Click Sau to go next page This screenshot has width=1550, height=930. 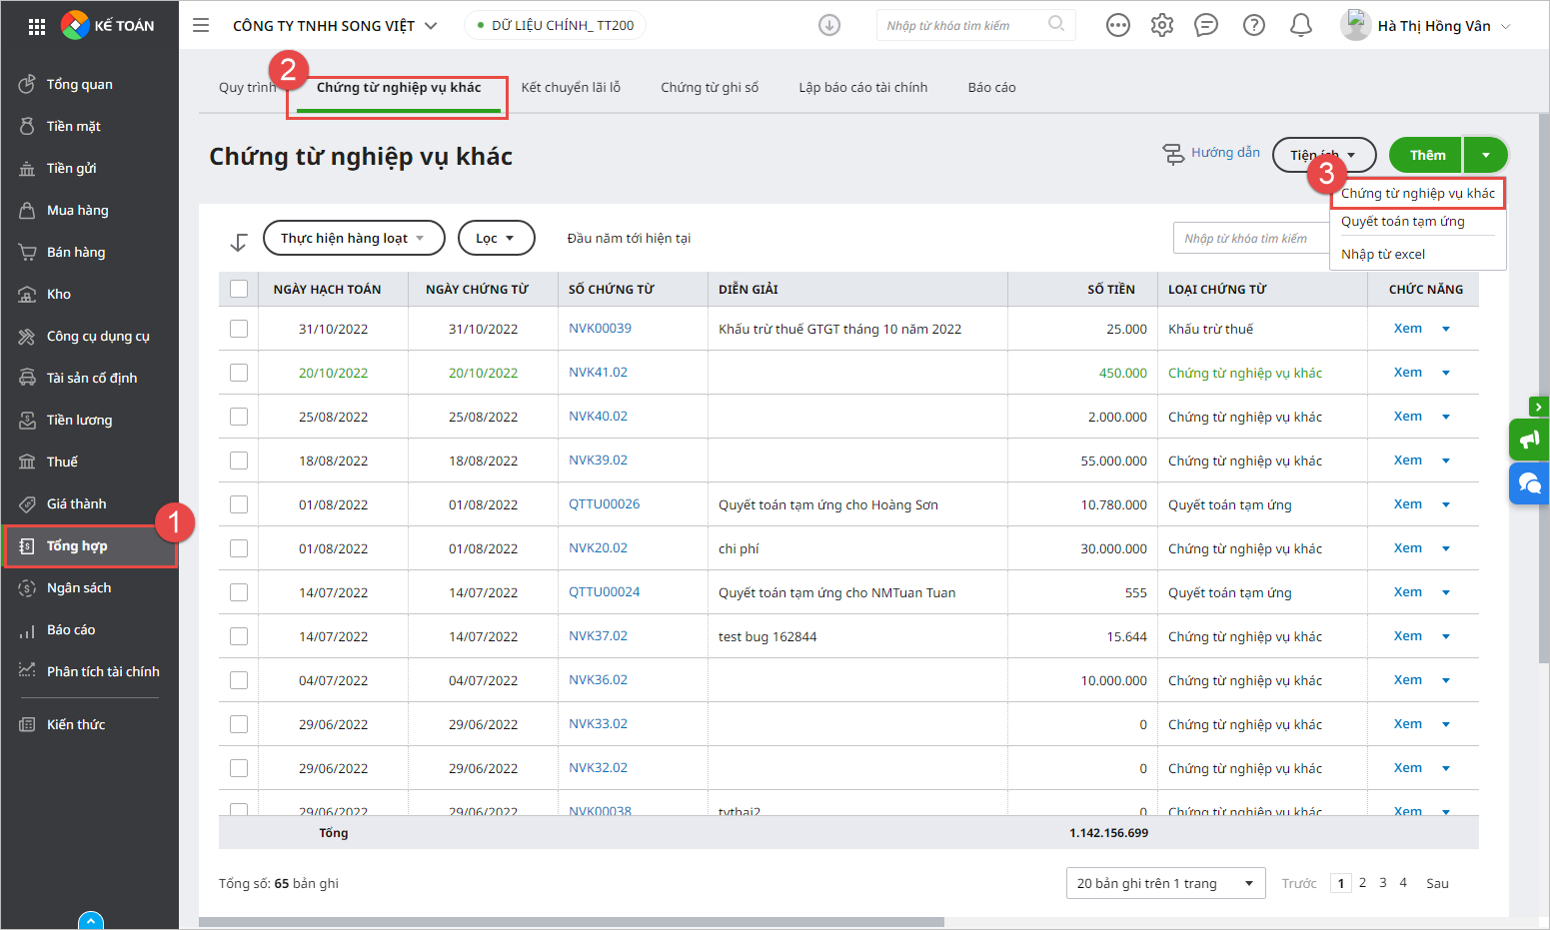tap(1437, 883)
